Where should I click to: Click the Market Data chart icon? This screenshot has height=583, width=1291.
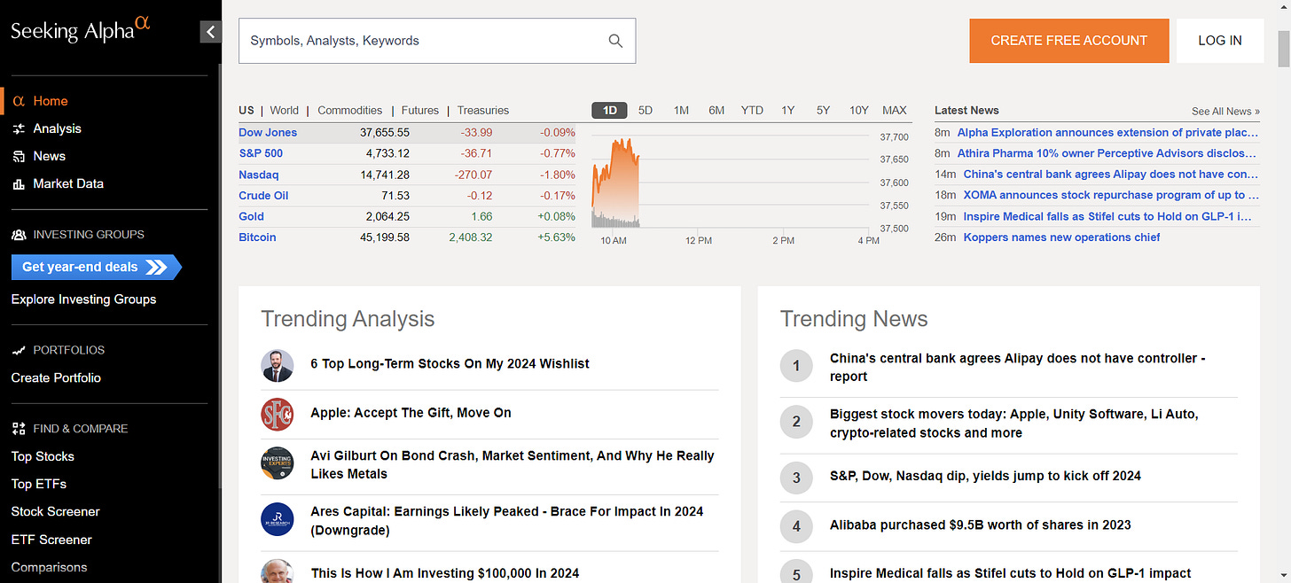tap(19, 183)
